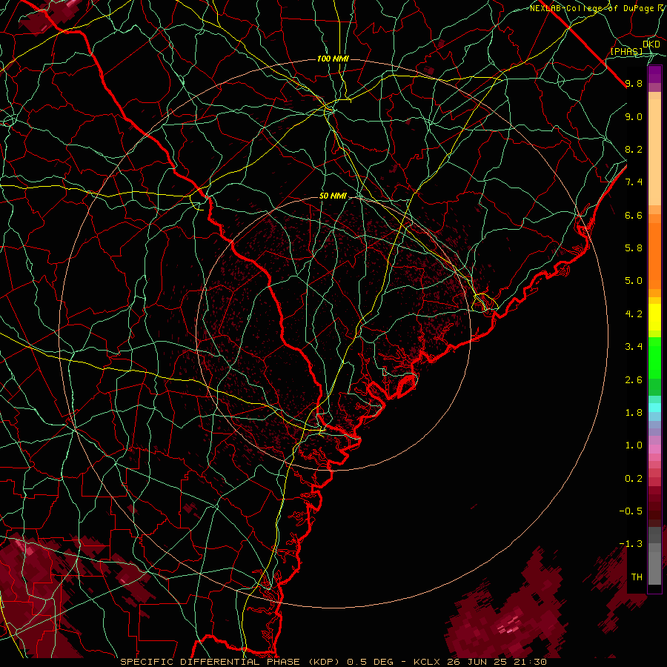Pick the bright green segment of the color bar
Image resolution: width=667 pixels, height=667 pixels.
pyautogui.click(x=654, y=358)
